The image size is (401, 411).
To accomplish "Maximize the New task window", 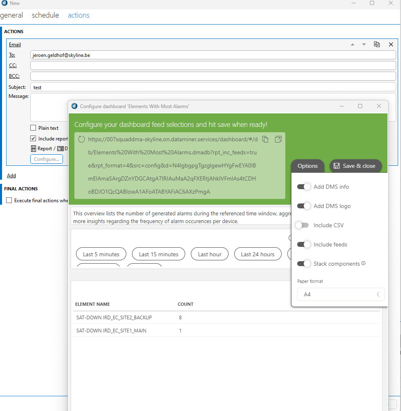I will [x=372, y=3].
